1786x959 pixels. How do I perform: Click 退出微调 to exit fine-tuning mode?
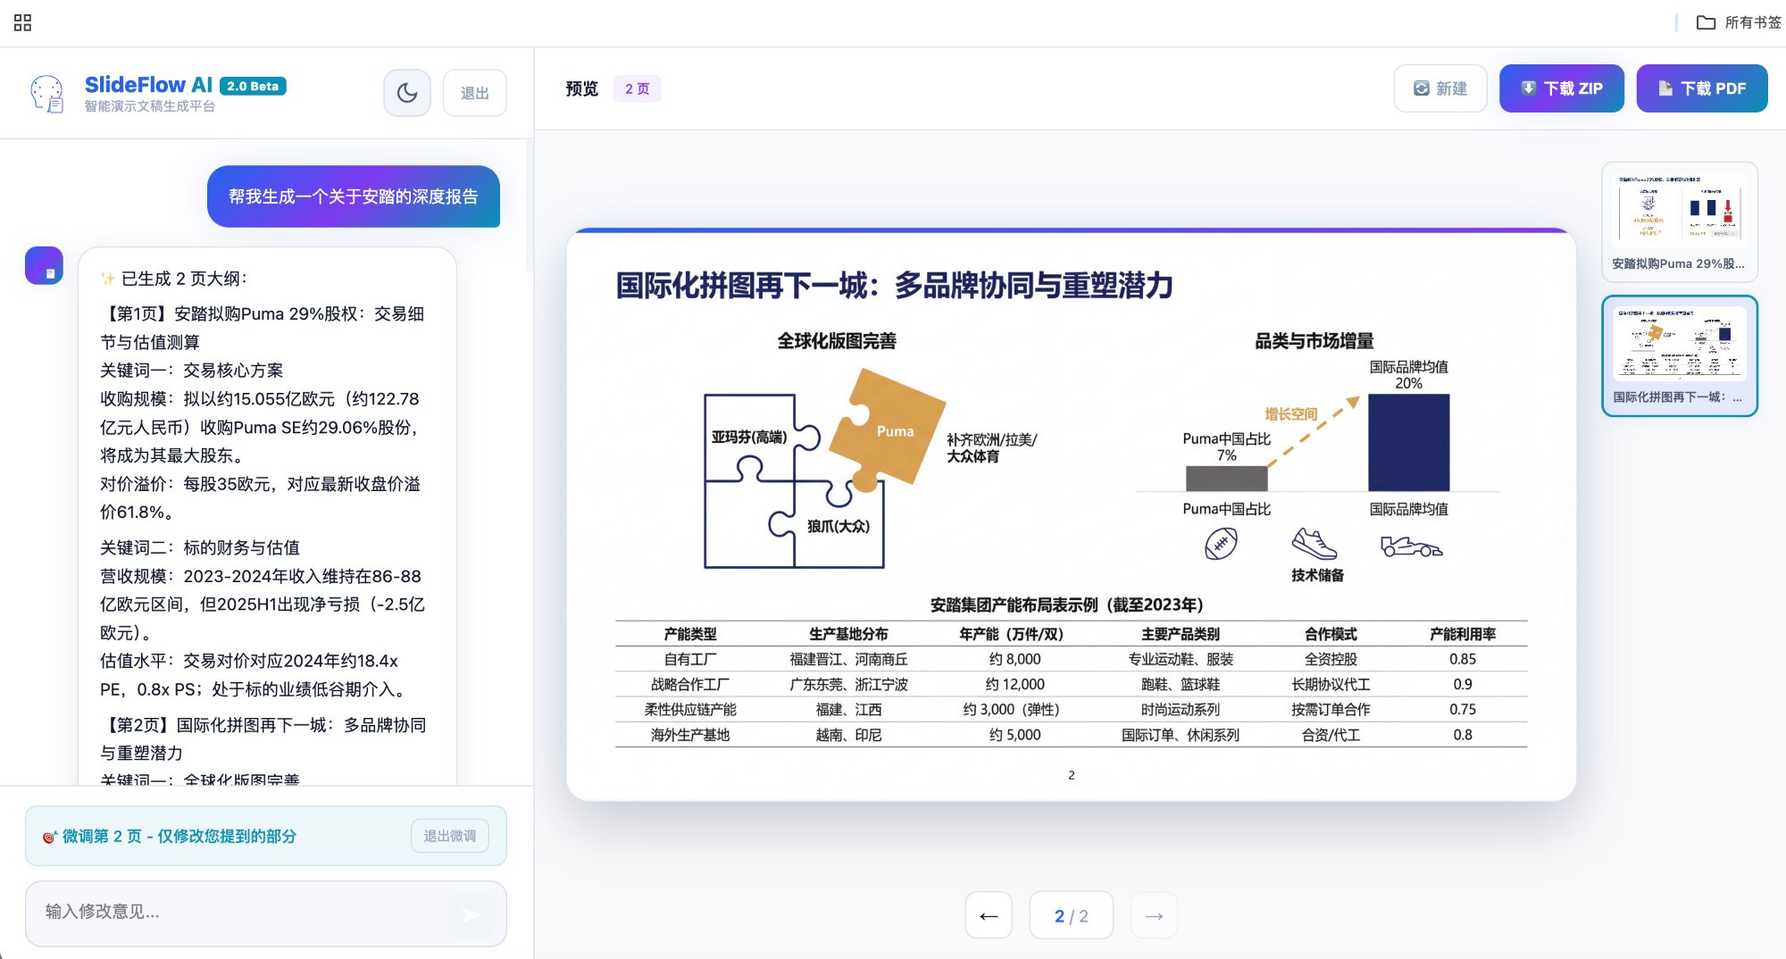450,837
